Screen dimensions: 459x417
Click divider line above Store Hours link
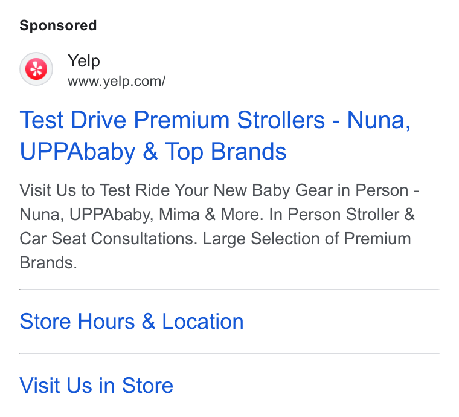click(230, 289)
